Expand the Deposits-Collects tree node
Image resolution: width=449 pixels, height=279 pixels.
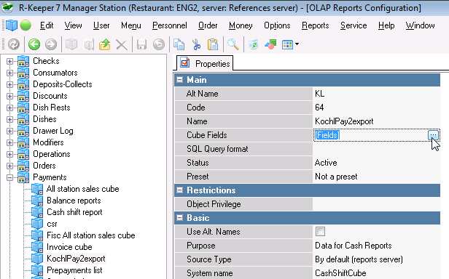pyautogui.click(x=9, y=84)
